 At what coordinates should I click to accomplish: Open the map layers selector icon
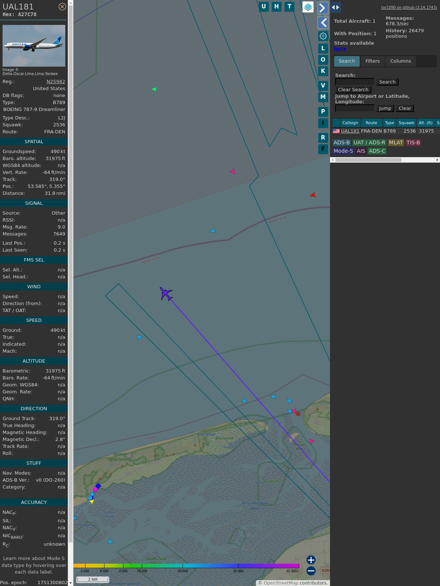308,7
